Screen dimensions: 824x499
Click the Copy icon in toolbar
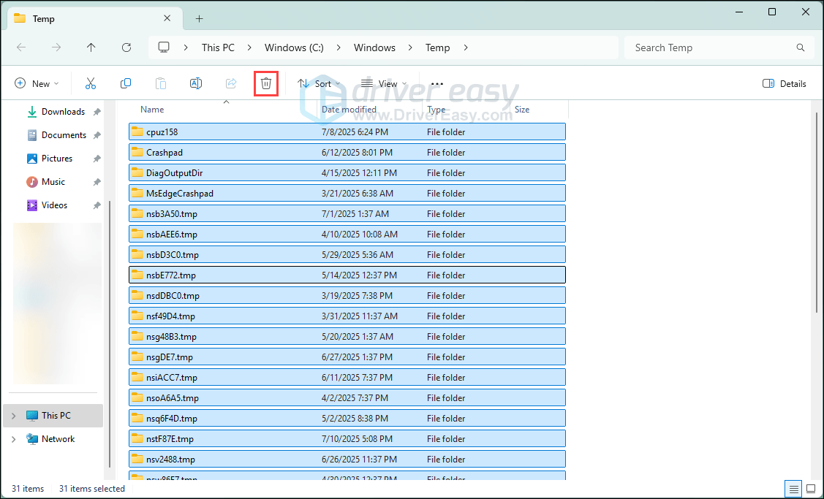[126, 84]
